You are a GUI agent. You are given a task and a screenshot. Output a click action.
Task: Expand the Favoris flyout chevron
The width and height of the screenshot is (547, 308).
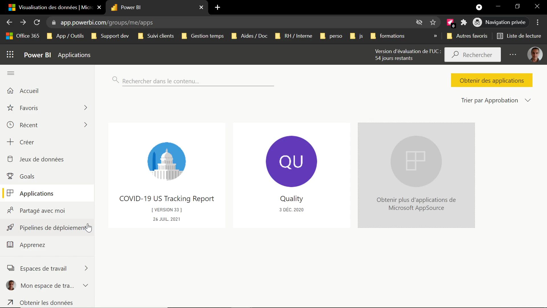[85, 108]
